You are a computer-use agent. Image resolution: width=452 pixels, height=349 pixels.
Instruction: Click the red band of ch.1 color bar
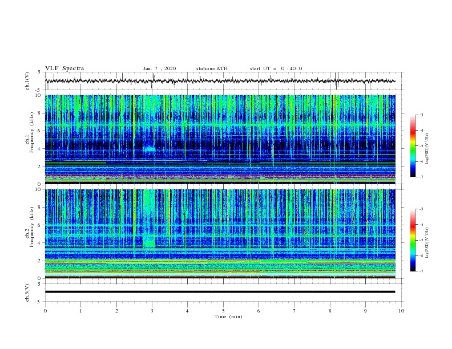[413, 132]
